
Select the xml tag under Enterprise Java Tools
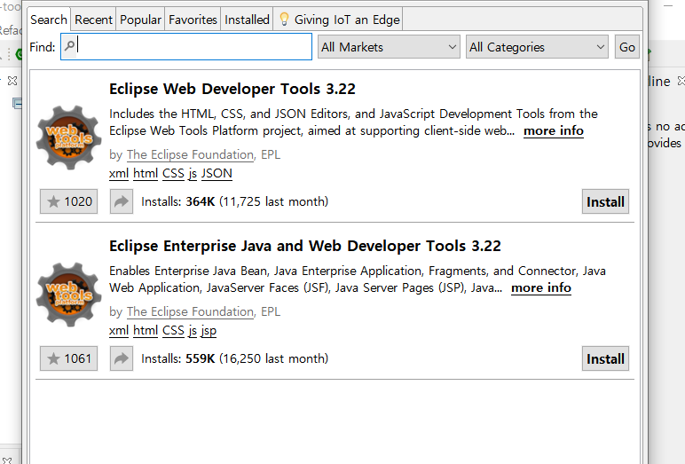(x=119, y=330)
